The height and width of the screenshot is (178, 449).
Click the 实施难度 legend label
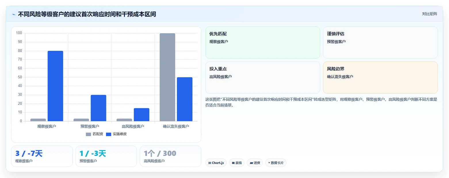120,134
